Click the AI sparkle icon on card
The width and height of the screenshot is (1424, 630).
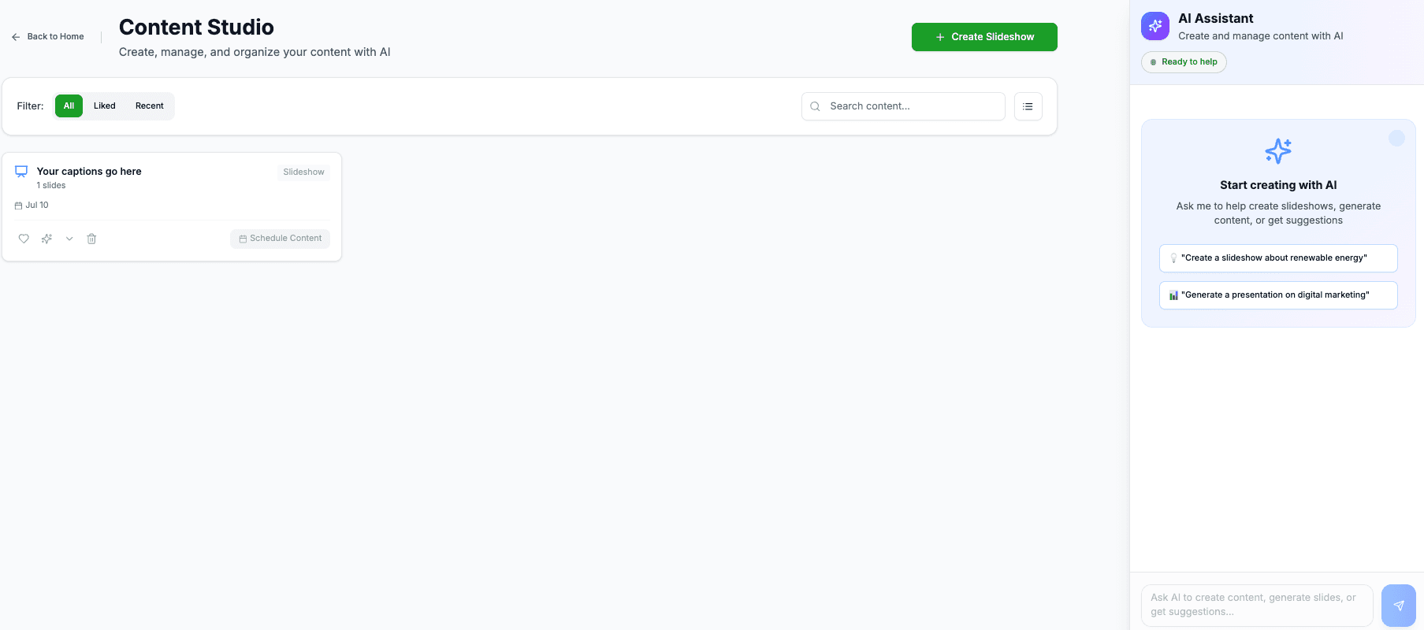(x=46, y=239)
